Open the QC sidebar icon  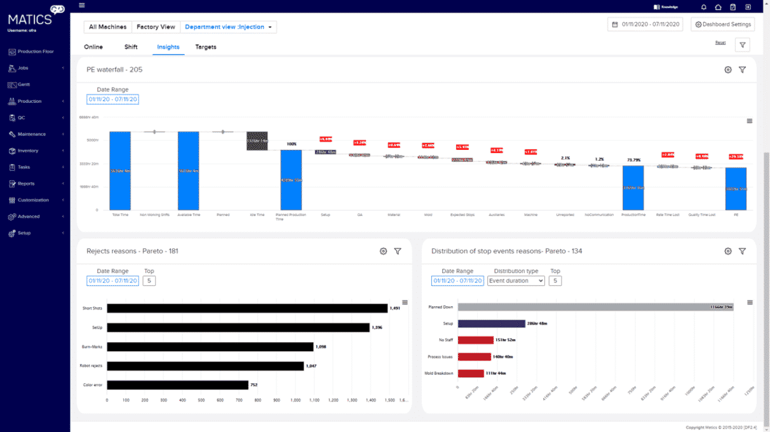12,118
